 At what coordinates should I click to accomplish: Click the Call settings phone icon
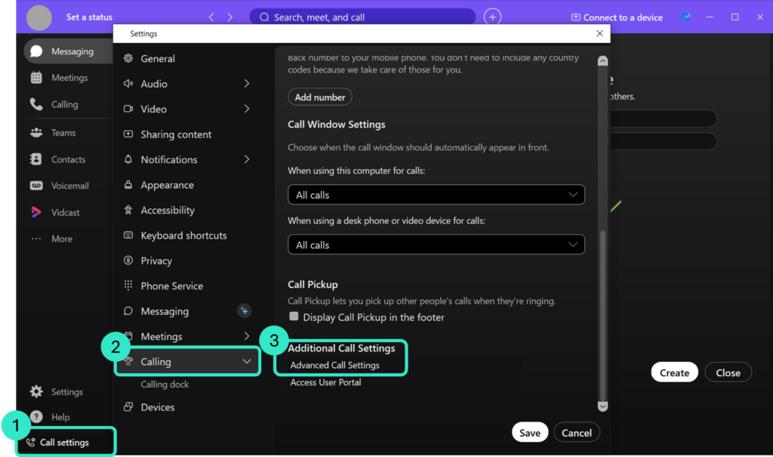click(x=30, y=442)
